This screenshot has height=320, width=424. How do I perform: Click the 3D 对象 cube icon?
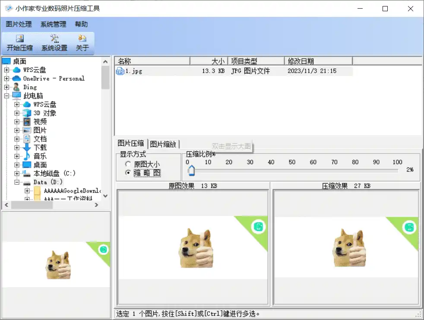27,113
